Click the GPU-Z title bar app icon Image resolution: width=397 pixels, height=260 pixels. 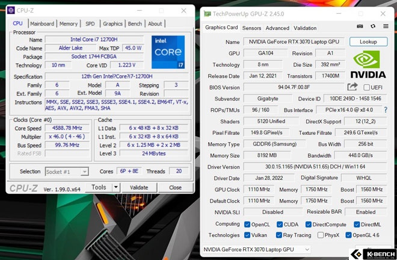click(208, 14)
